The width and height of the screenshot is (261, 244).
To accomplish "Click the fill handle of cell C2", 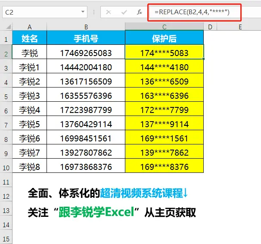I will click(x=203, y=59).
